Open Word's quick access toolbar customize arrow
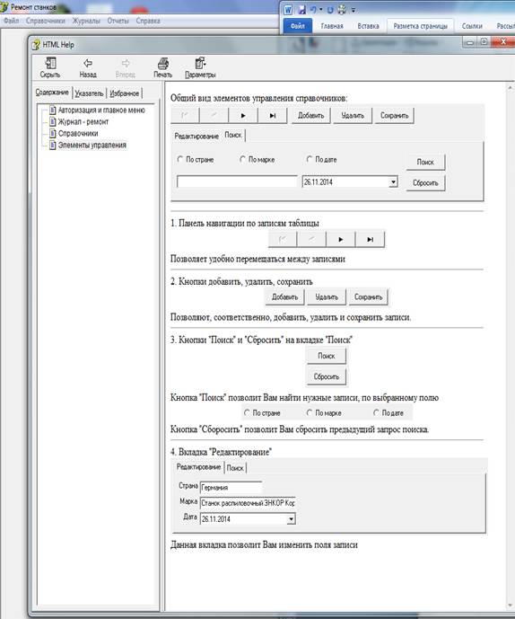The width and height of the screenshot is (515, 619). click(354, 10)
